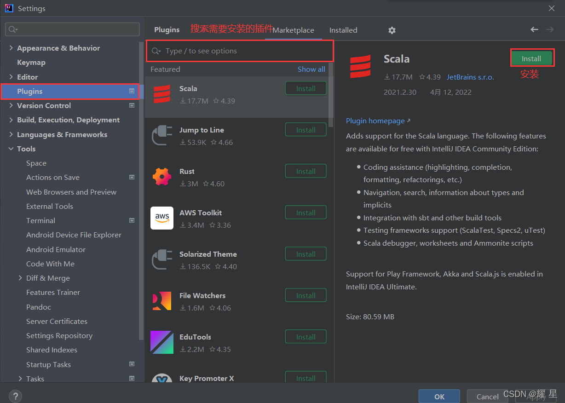Install the Key Promoter X plugin
The width and height of the screenshot is (565, 403).
point(306,377)
